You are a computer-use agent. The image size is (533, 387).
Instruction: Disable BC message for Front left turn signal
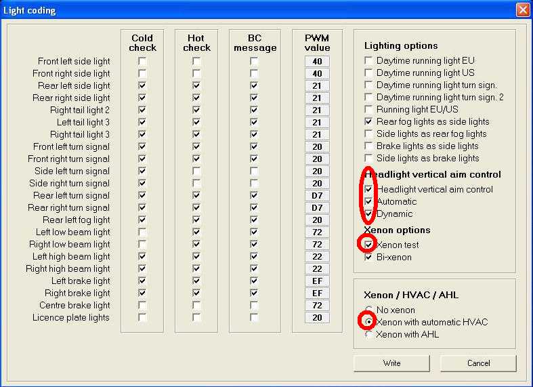click(253, 146)
